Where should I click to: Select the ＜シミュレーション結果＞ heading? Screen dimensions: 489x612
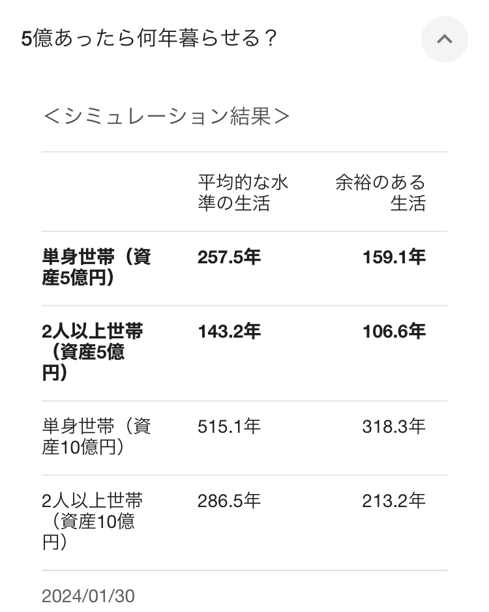tap(166, 117)
